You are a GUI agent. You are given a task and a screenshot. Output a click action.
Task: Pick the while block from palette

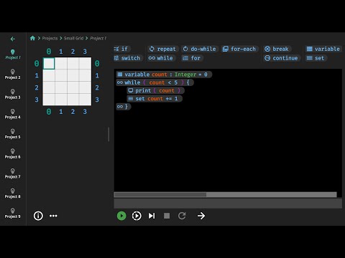pos(161,58)
